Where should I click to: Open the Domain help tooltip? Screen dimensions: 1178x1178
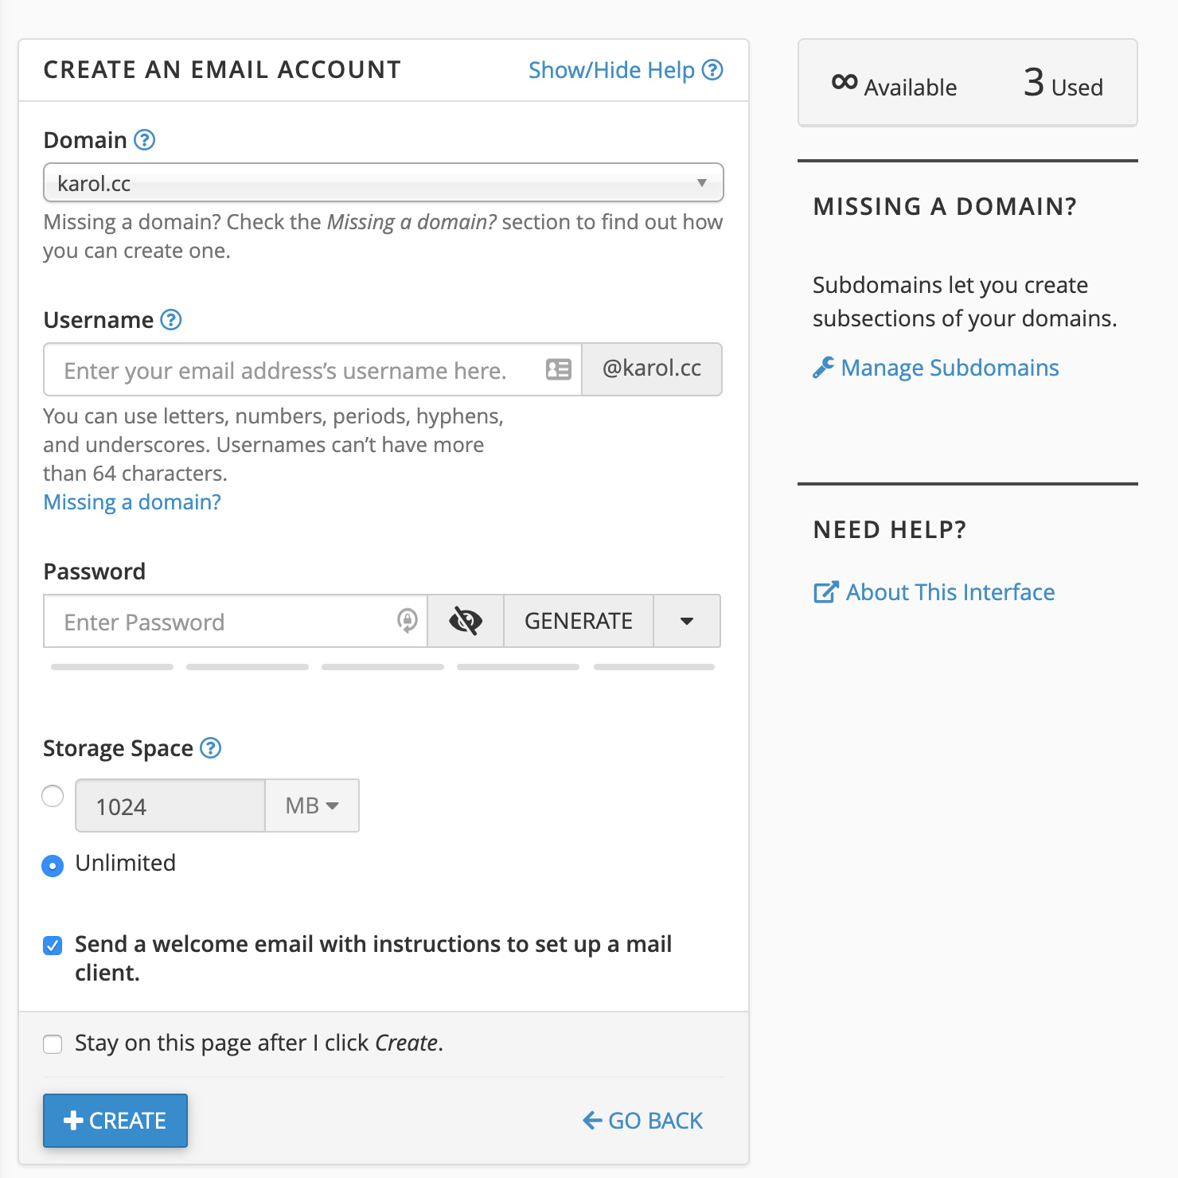click(143, 139)
